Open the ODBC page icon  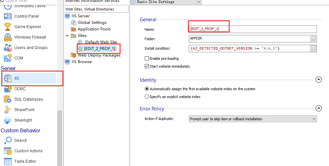tap(8, 89)
